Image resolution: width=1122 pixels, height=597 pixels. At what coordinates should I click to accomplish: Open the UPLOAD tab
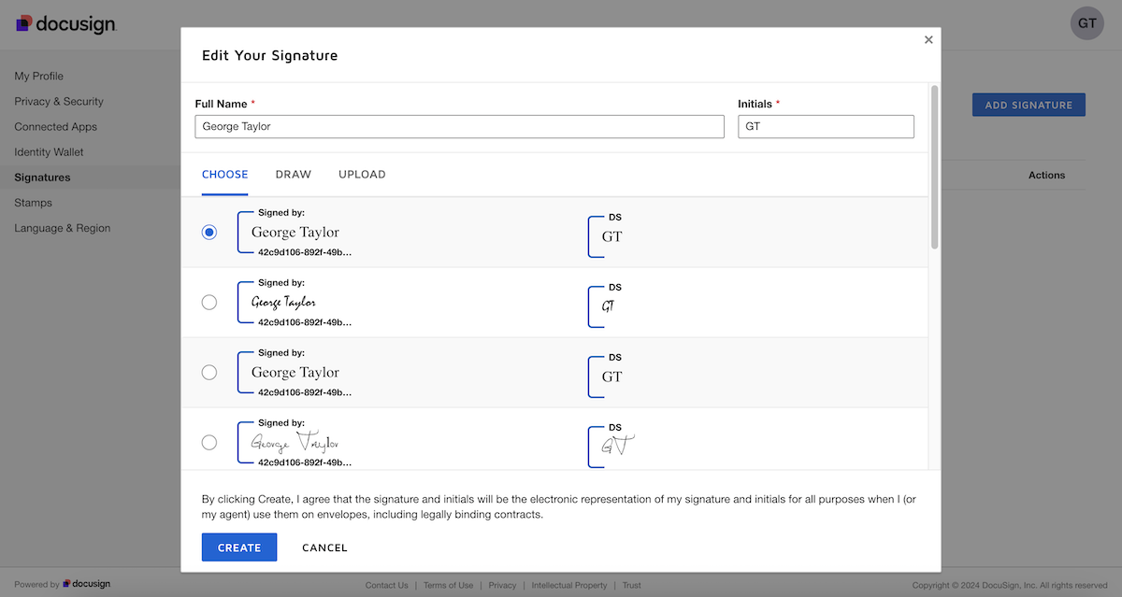point(362,174)
